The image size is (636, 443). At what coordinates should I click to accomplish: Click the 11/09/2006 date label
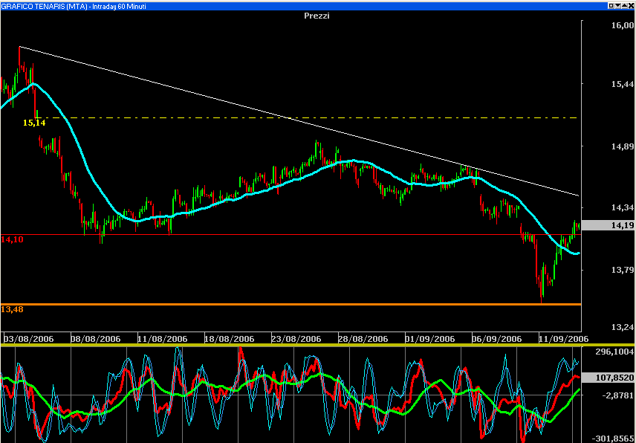[563, 339]
